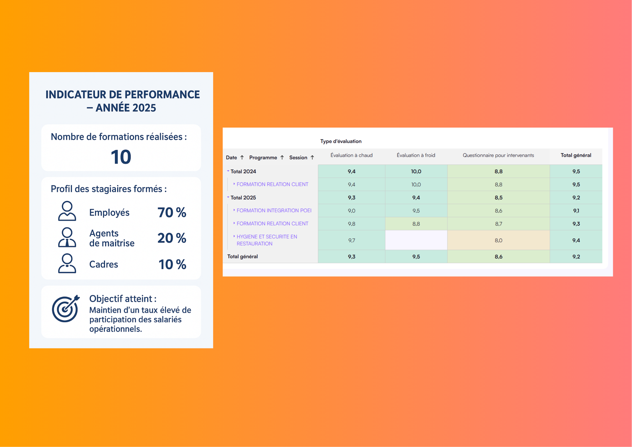The width and height of the screenshot is (632, 447).
Task: Click the sort arrow beside Session
Action: [312, 157]
